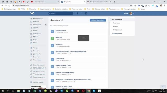
Task: Open Видео in sidebar
Action: [35, 40]
